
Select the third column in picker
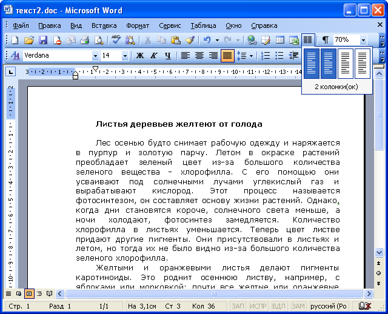pyautogui.click(x=346, y=64)
